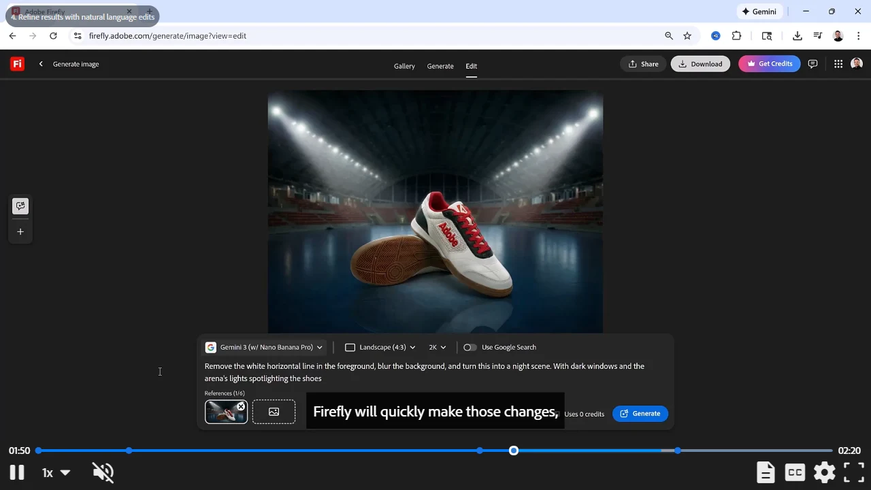Screen dimensions: 871x490
Task: Pause the video playback
Action: [x=17, y=472]
